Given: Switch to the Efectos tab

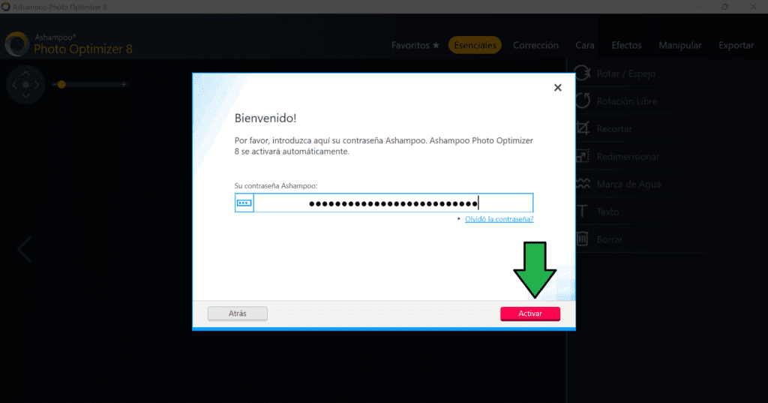Looking at the screenshot, I should (x=626, y=45).
